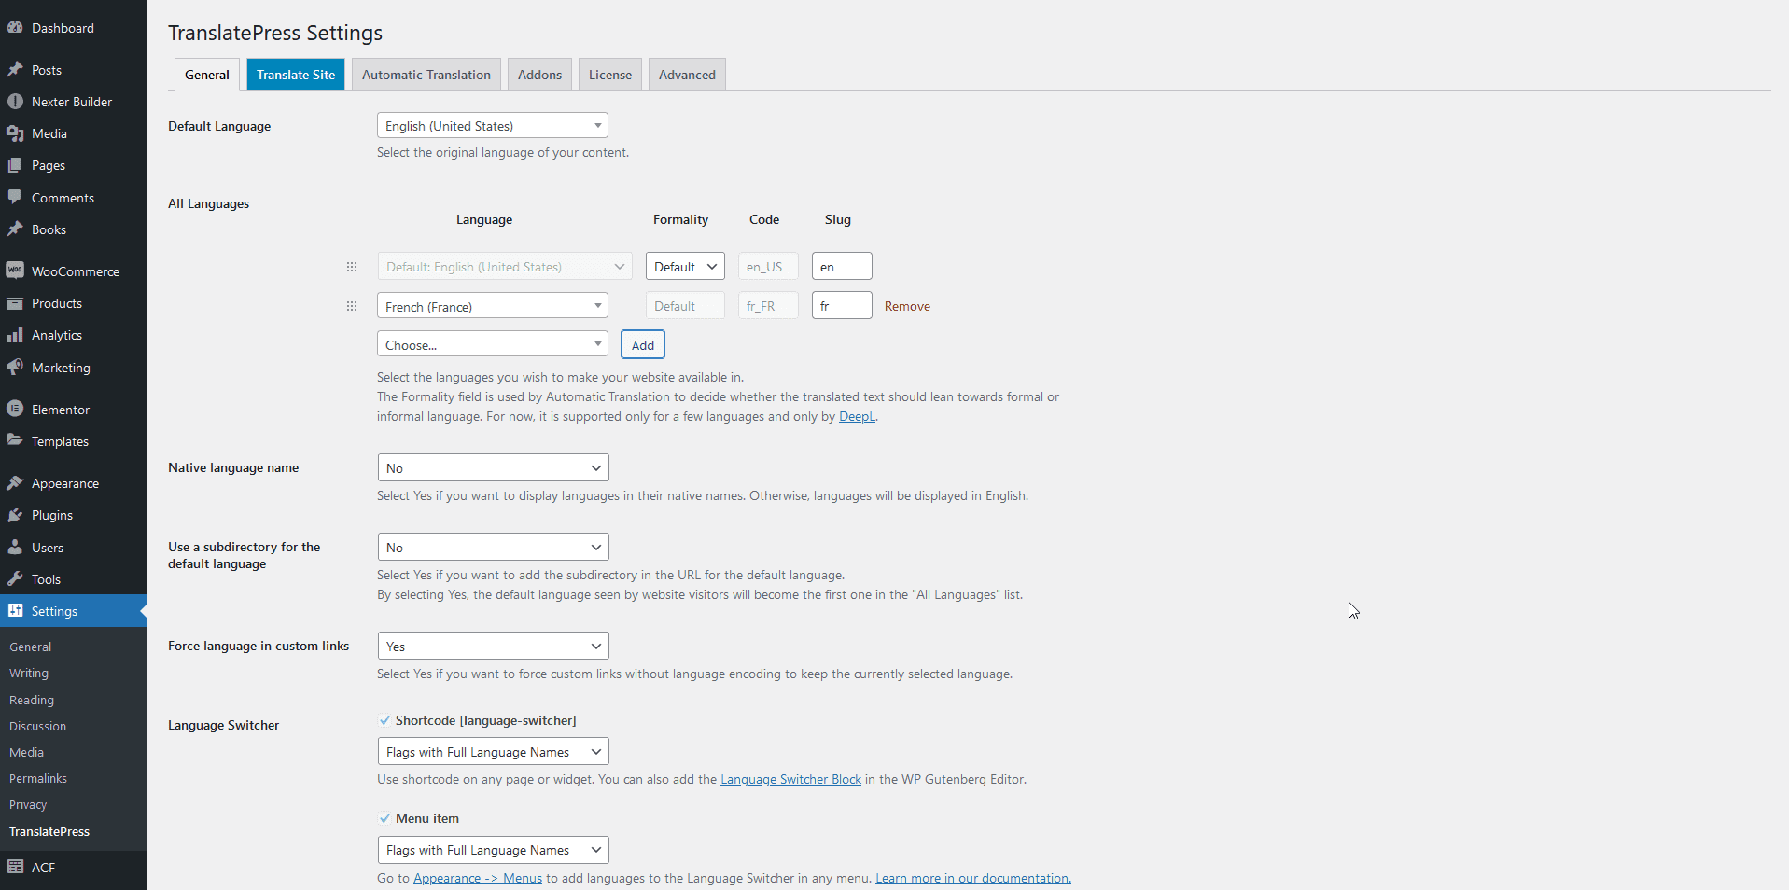Uncheck the Menu item checkbox
Image resolution: width=1789 pixels, height=890 pixels.
point(384,818)
